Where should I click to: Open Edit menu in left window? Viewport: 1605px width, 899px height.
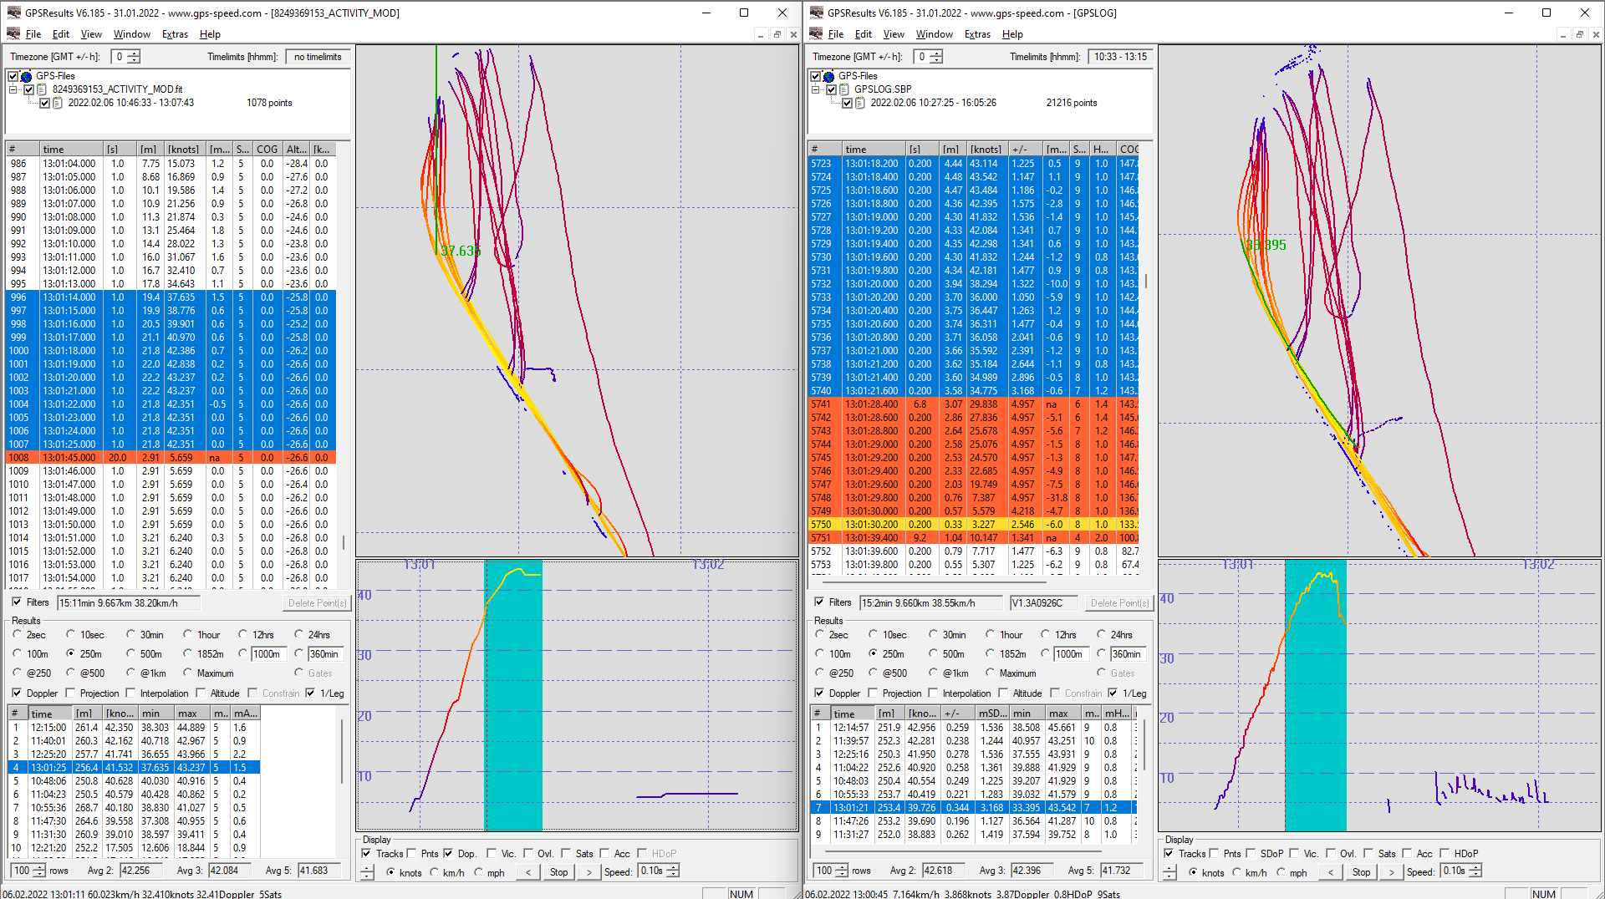pyautogui.click(x=61, y=34)
